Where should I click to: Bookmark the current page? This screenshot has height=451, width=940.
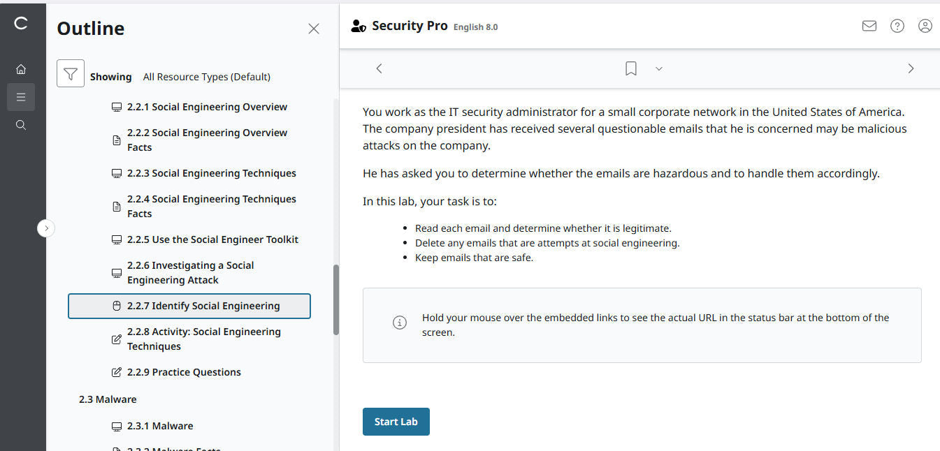pos(630,68)
